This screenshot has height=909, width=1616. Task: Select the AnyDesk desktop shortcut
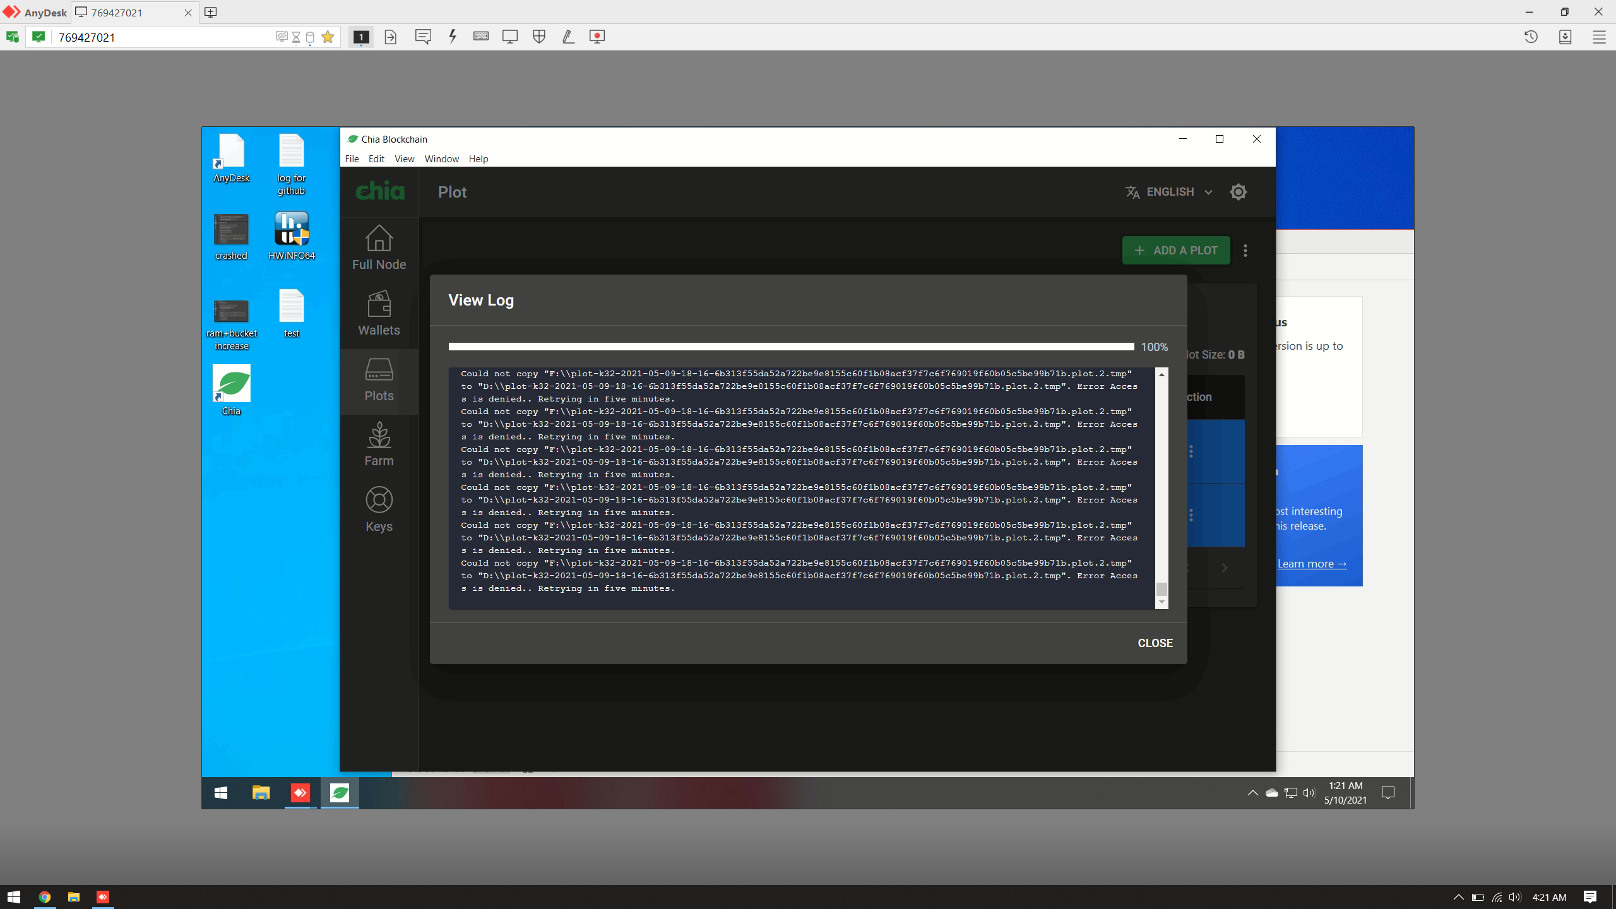[x=231, y=158]
